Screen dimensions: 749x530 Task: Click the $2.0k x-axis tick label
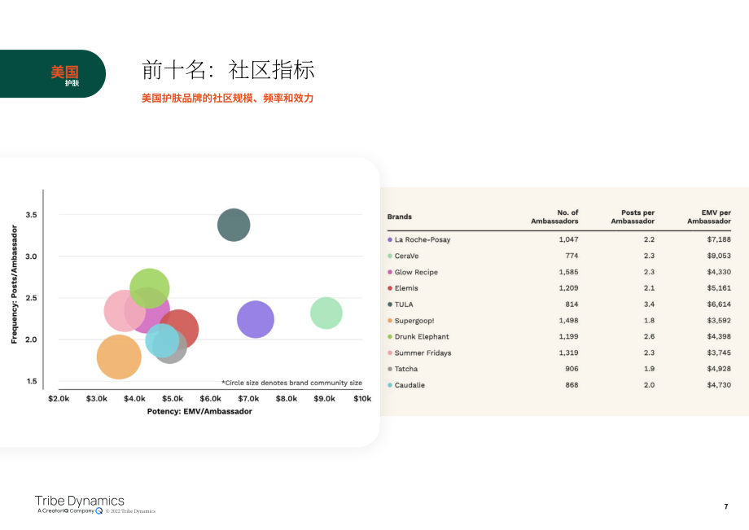click(x=59, y=399)
